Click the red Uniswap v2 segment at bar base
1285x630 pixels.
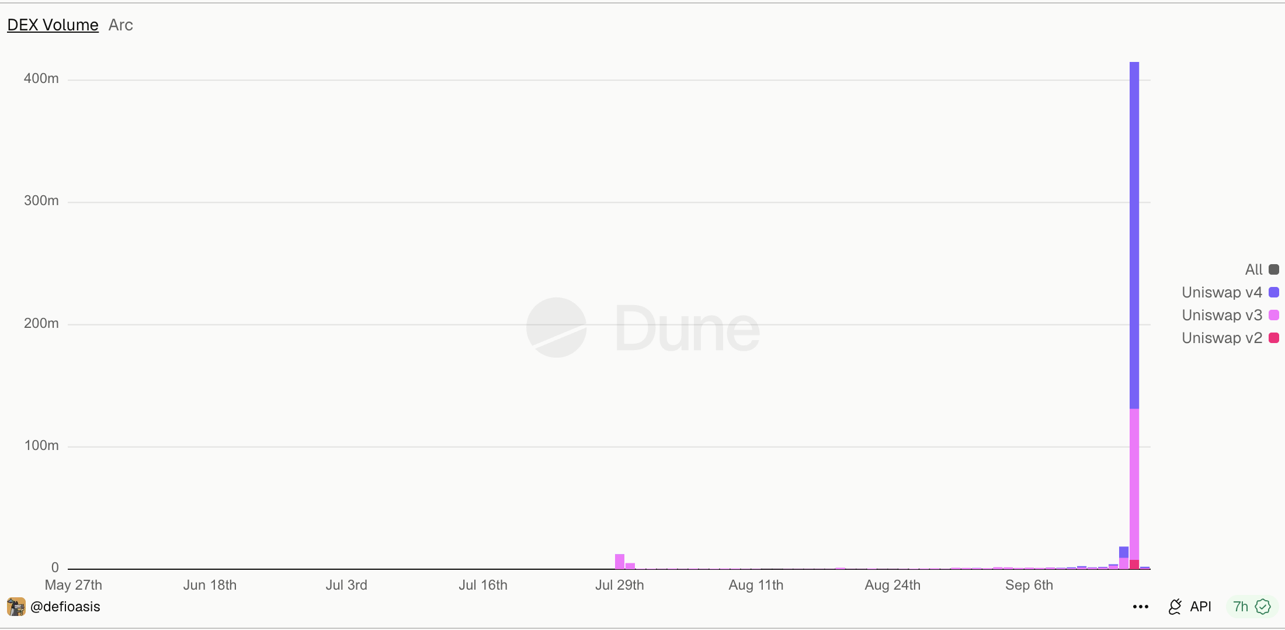[1134, 564]
